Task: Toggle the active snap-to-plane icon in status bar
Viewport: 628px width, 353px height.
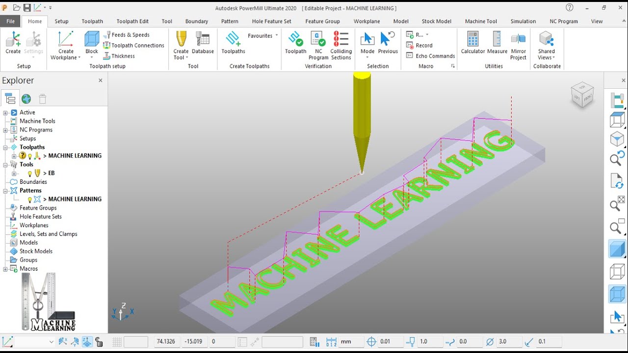Action: point(87,342)
